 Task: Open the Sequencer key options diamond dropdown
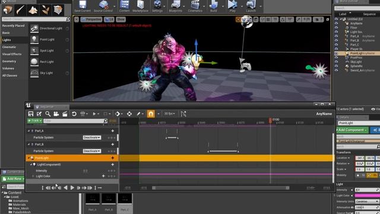(118, 114)
